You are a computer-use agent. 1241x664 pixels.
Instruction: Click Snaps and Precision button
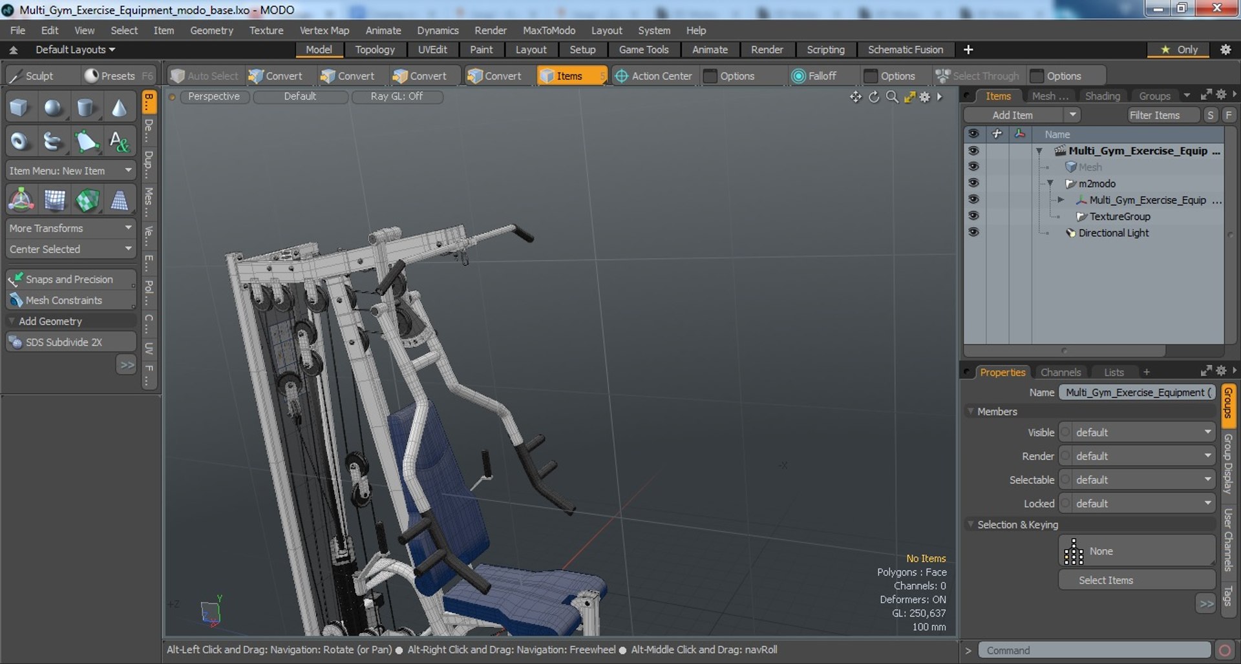[70, 279]
